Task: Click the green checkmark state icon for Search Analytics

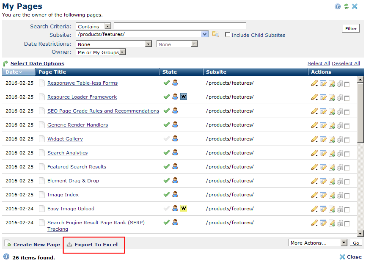Action: (166, 153)
